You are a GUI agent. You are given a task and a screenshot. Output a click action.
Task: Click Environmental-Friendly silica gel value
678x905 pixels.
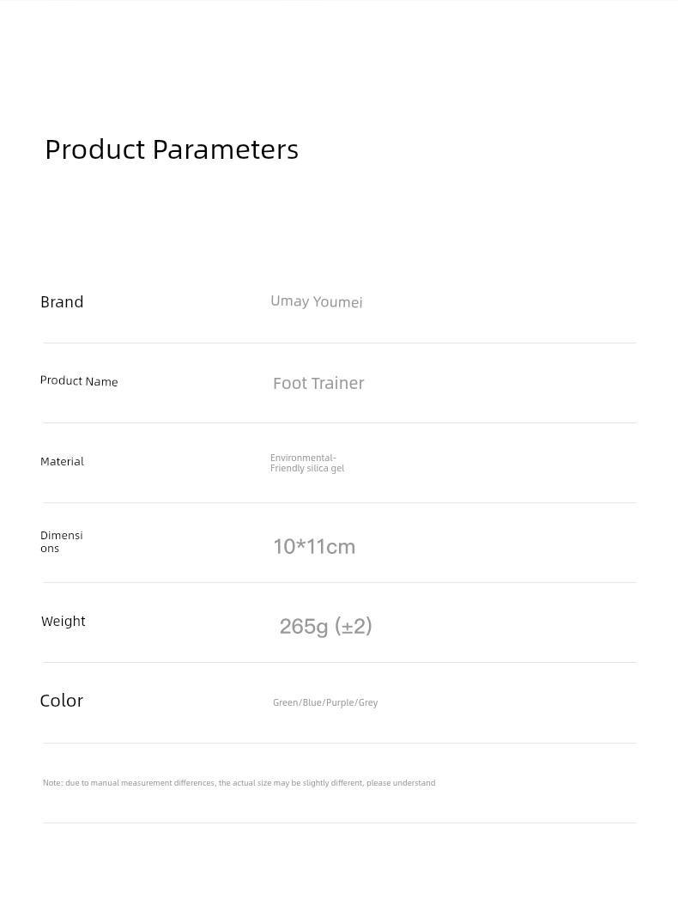(x=307, y=463)
